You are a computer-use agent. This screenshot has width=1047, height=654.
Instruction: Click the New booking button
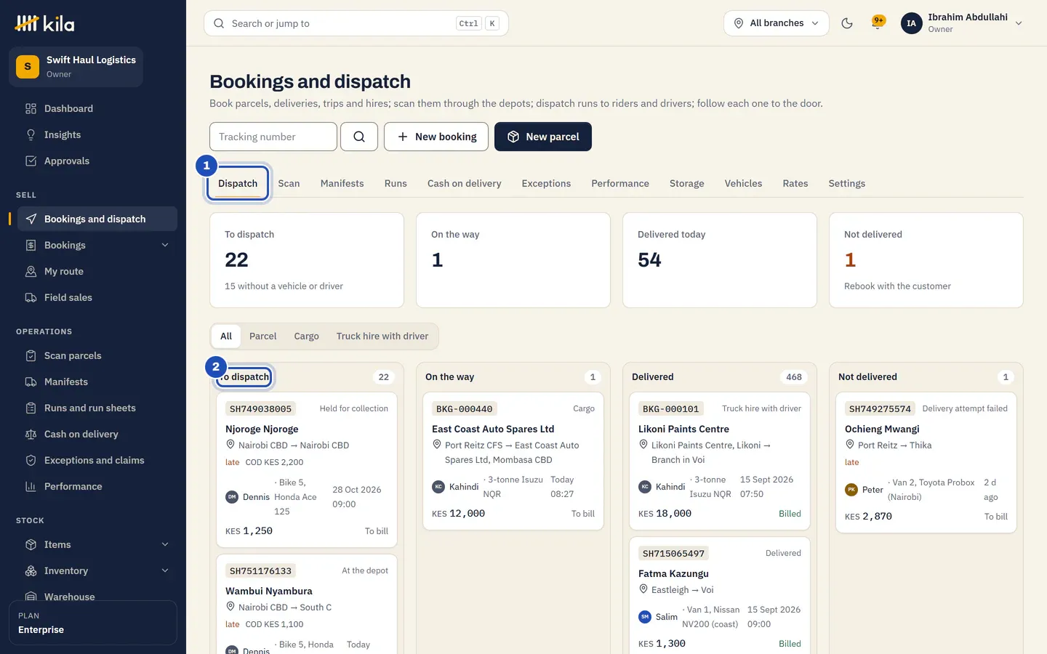click(436, 137)
